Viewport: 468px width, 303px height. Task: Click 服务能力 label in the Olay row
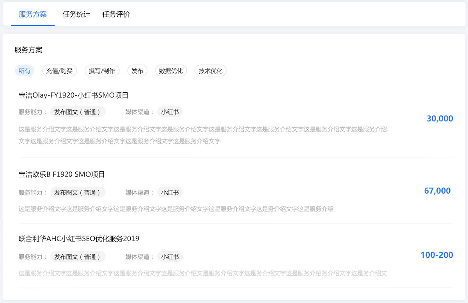click(33, 112)
